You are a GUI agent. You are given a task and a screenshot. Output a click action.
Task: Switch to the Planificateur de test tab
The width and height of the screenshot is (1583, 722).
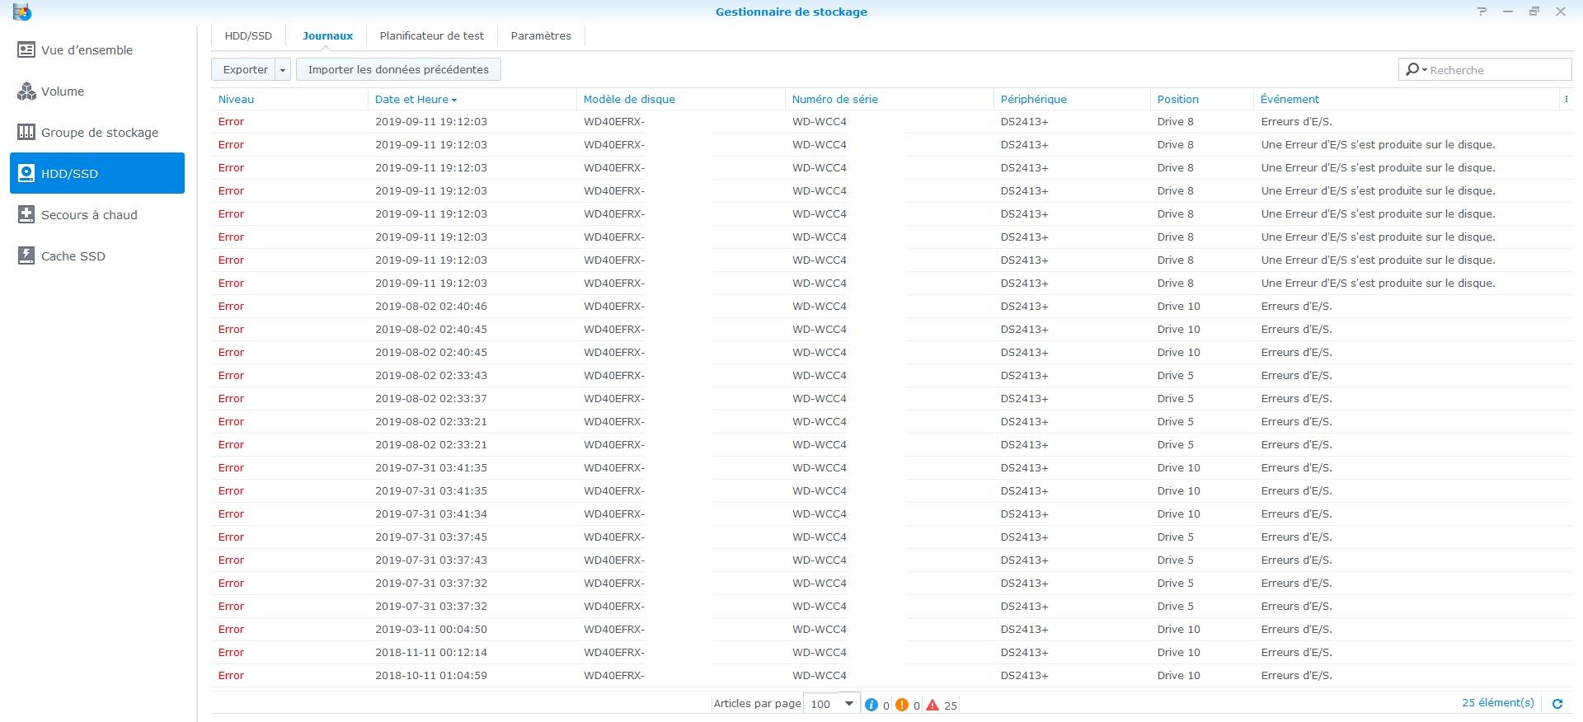(x=431, y=36)
